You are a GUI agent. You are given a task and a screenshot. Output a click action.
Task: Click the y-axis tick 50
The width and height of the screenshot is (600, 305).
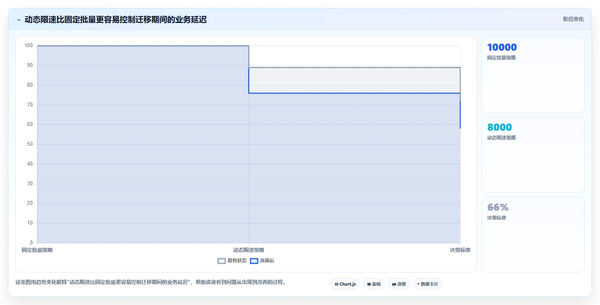(30, 144)
